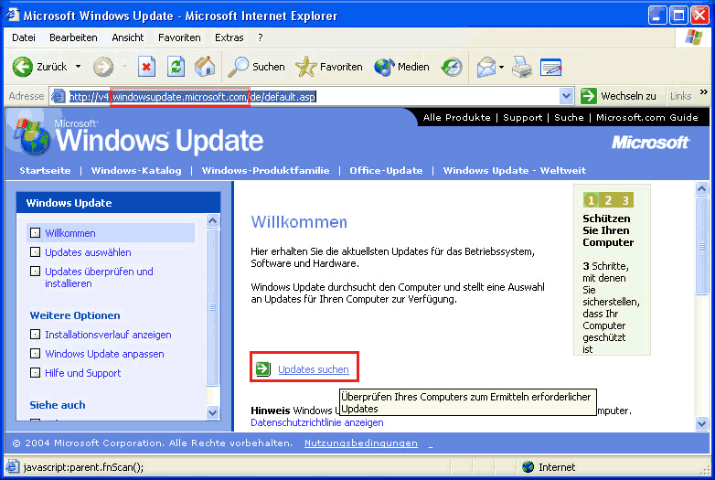This screenshot has height=480, width=715.
Task: Click sidebar scrollbar down arrow
Action: pyautogui.click(x=212, y=412)
